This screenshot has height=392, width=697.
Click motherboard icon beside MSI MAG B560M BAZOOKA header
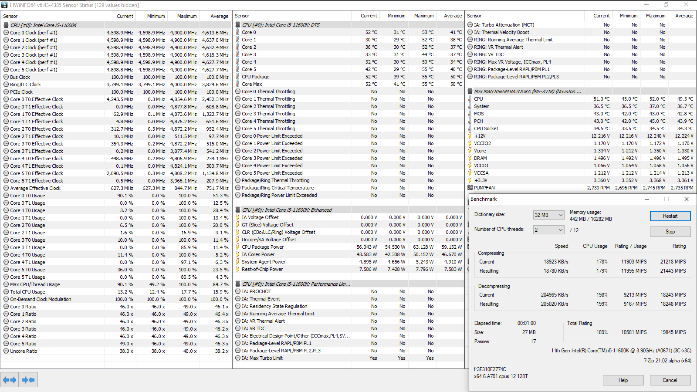coord(470,91)
